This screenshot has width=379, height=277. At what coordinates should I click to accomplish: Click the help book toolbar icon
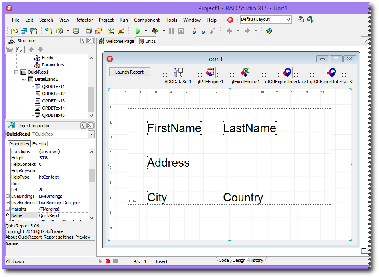point(269,31)
